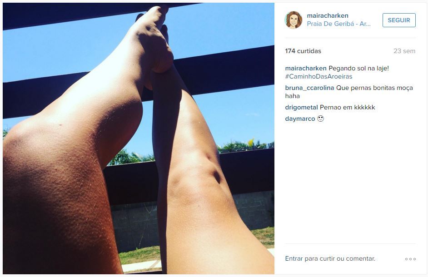Visit daymarco's profile
This screenshot has width=428, height=277.
pyautogui.click(x=300, y=119)
